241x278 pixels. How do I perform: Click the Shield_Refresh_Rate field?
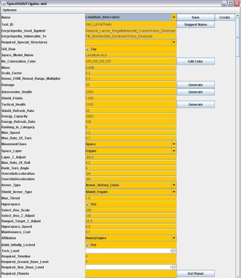[131, 111]
